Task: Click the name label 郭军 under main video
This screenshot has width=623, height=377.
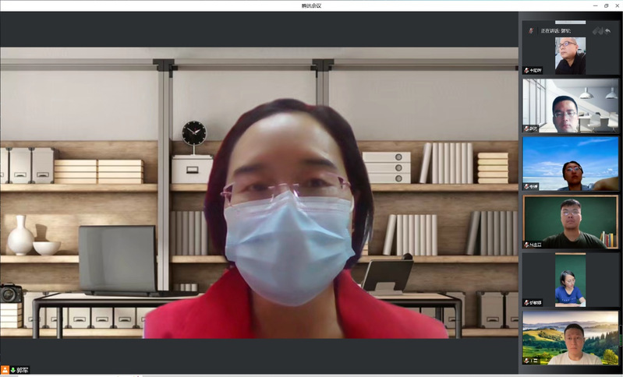Action: click(23, 370)
